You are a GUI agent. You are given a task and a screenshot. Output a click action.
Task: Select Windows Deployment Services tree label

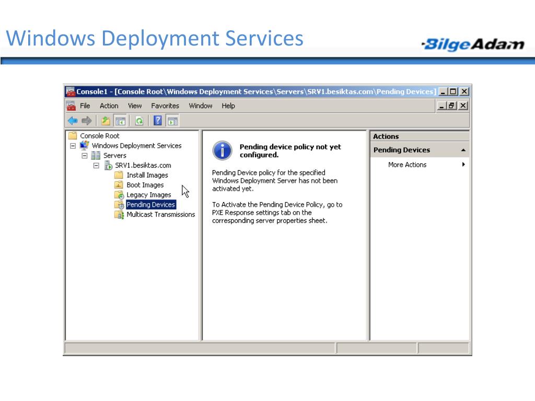tap(136, 146)
